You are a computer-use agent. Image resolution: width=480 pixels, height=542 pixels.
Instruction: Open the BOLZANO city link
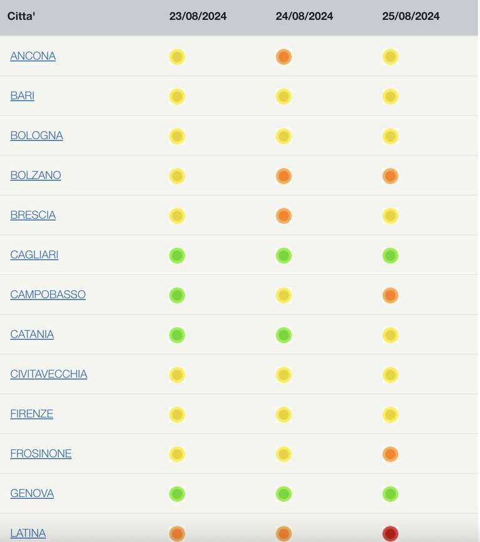pyautogui.click(x=36, y=175)
